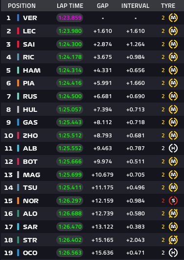
Task: Select the RIC driver row name
Action: pyautogui.click(x=28, y=57)
